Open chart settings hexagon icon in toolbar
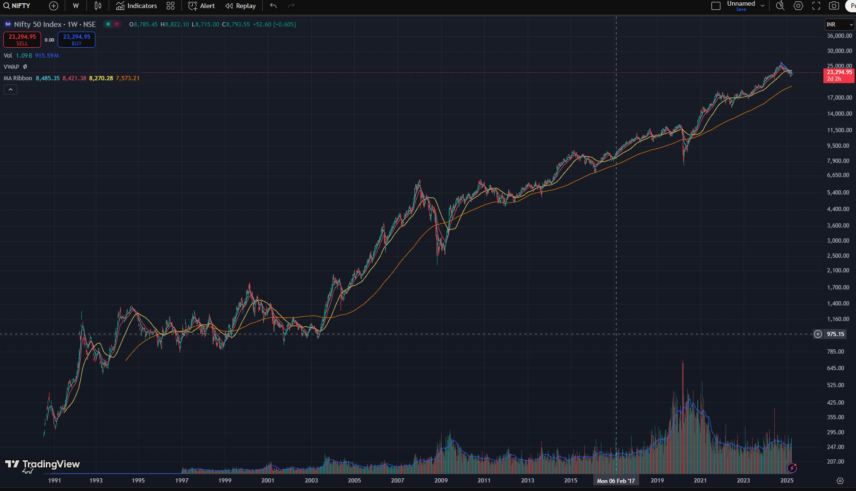The height and width of the screenshot is (491, 856). point(798,6)
